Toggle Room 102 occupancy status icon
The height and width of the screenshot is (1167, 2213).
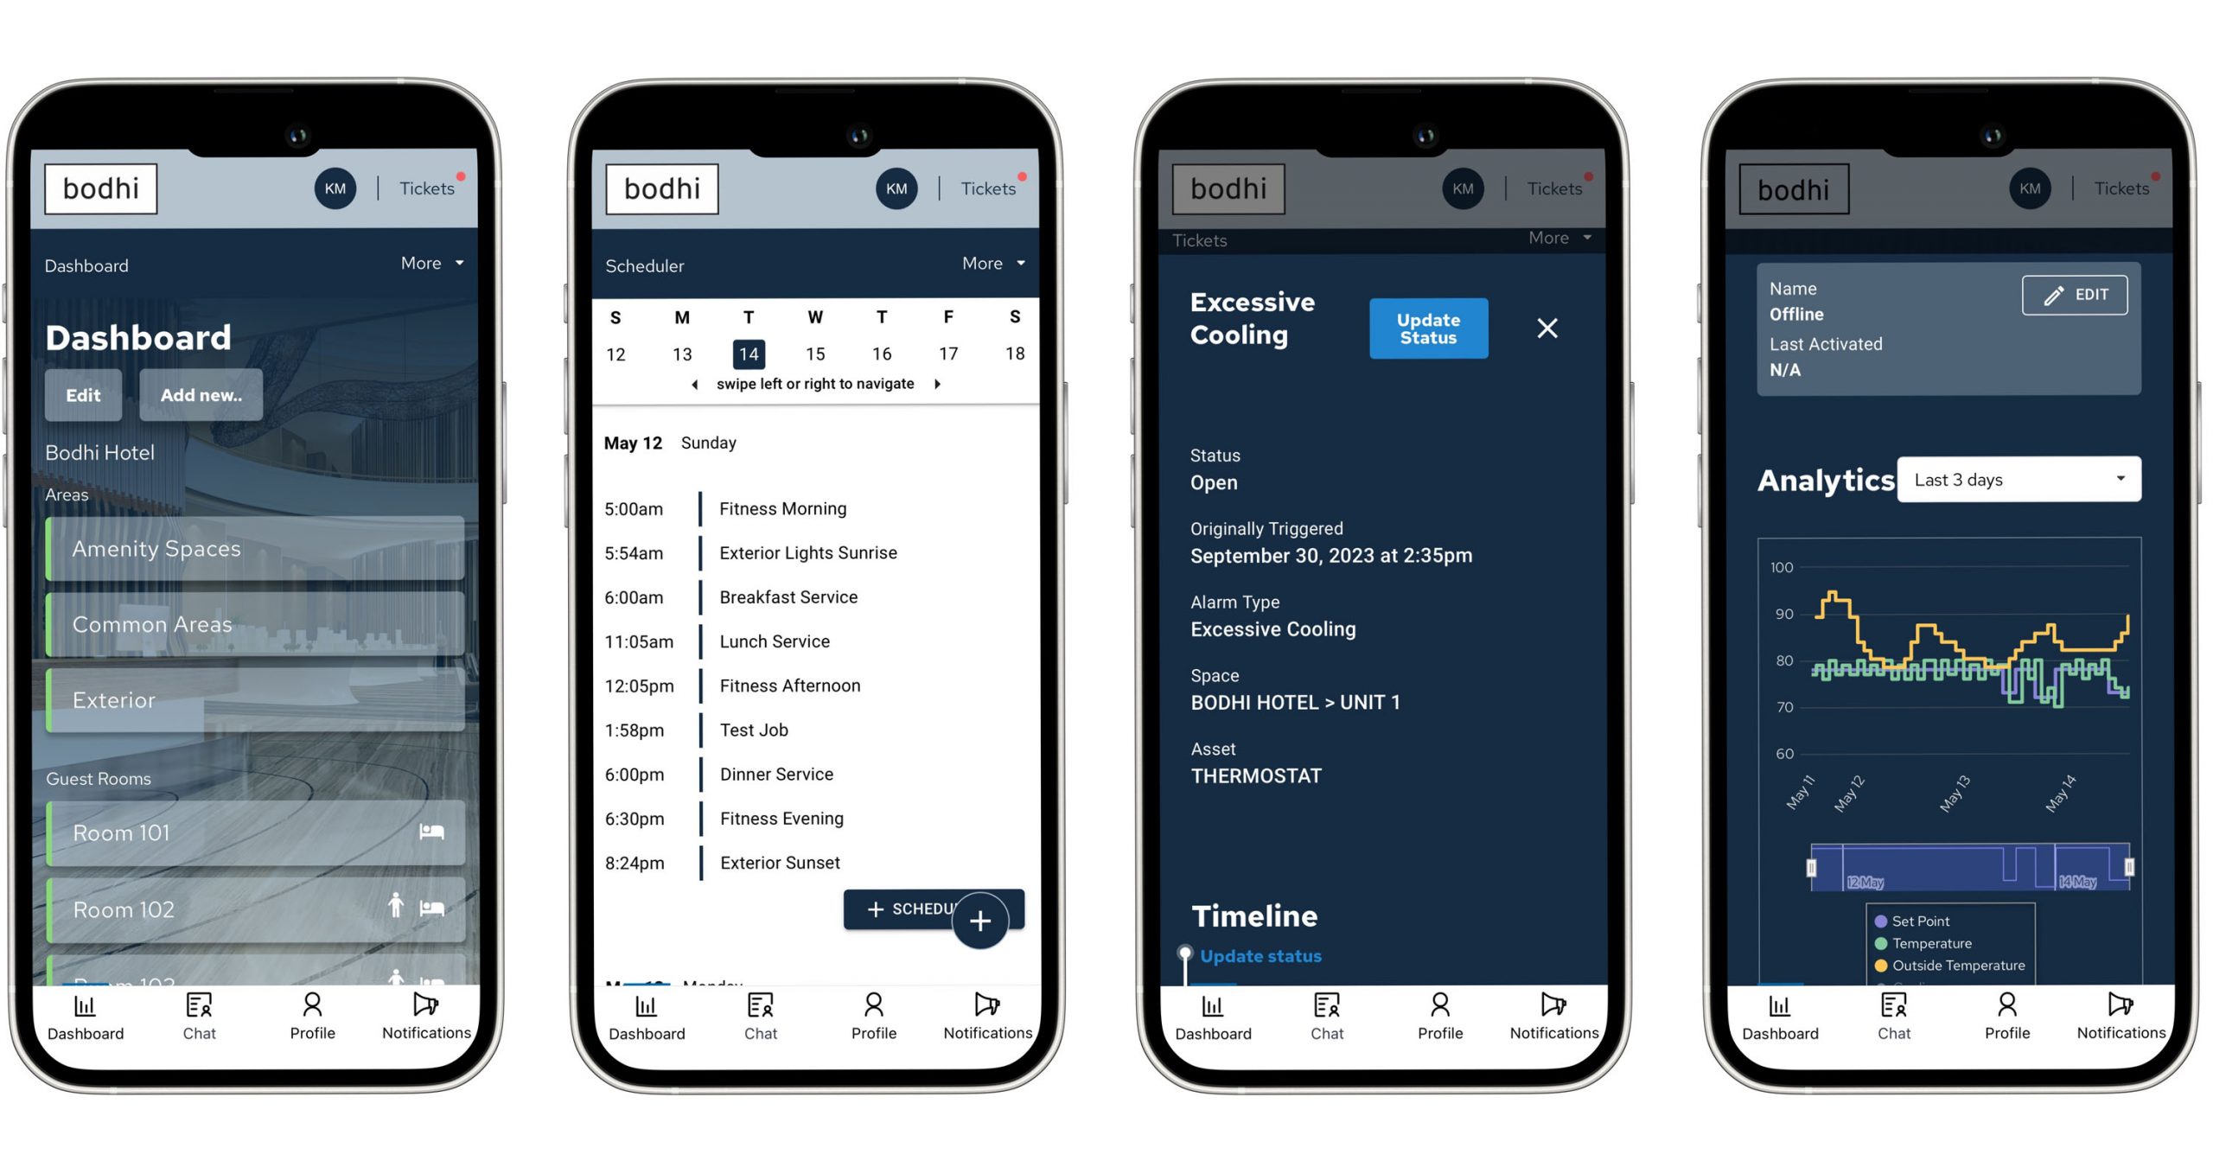[x=397, y=906]
